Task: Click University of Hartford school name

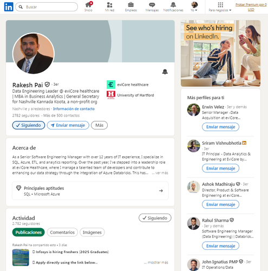Action: pos(135,95)
